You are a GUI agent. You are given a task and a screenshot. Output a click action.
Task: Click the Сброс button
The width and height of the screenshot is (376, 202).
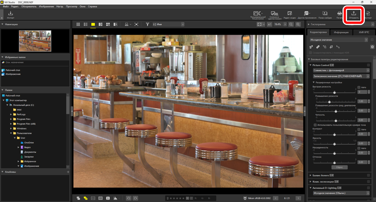click(339, 167)
